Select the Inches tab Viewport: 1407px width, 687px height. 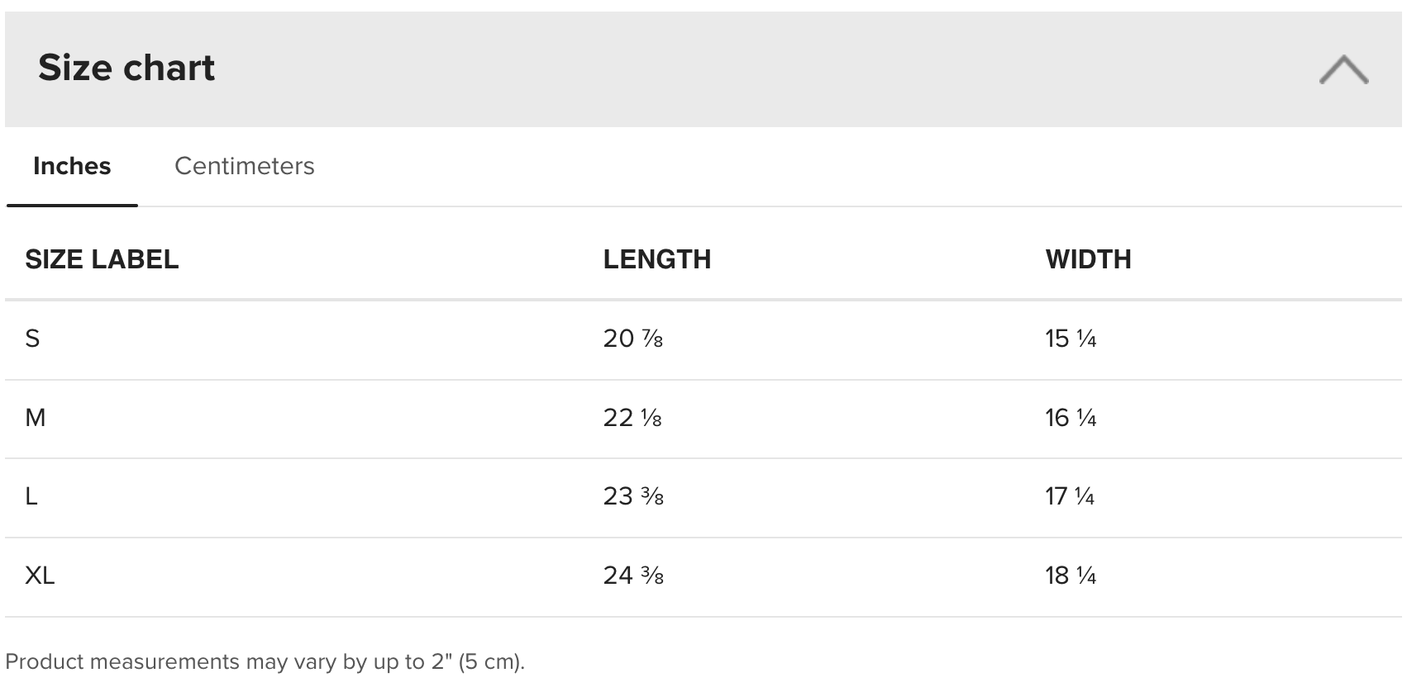(x=72, y=166)
